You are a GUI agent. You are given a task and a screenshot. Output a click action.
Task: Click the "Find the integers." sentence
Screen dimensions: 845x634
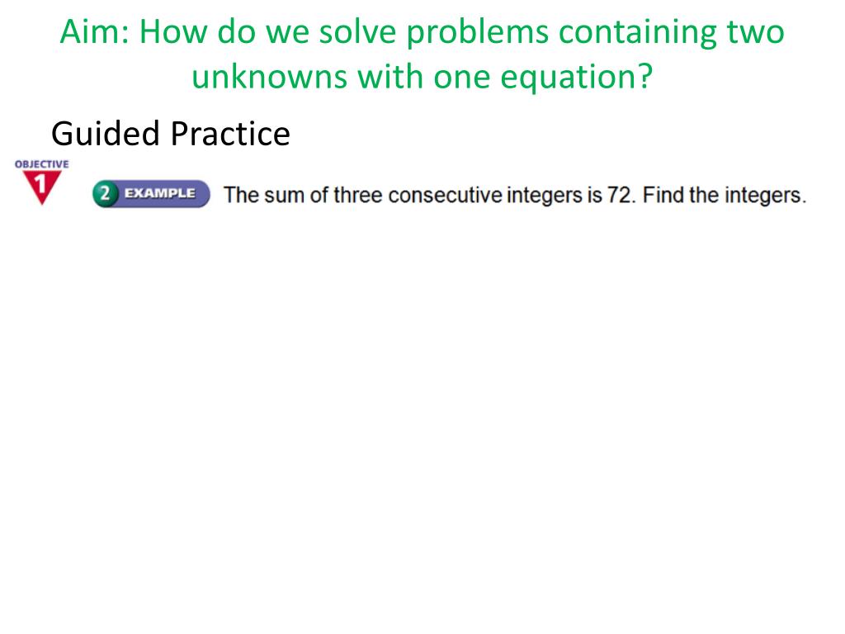point(725,196)
